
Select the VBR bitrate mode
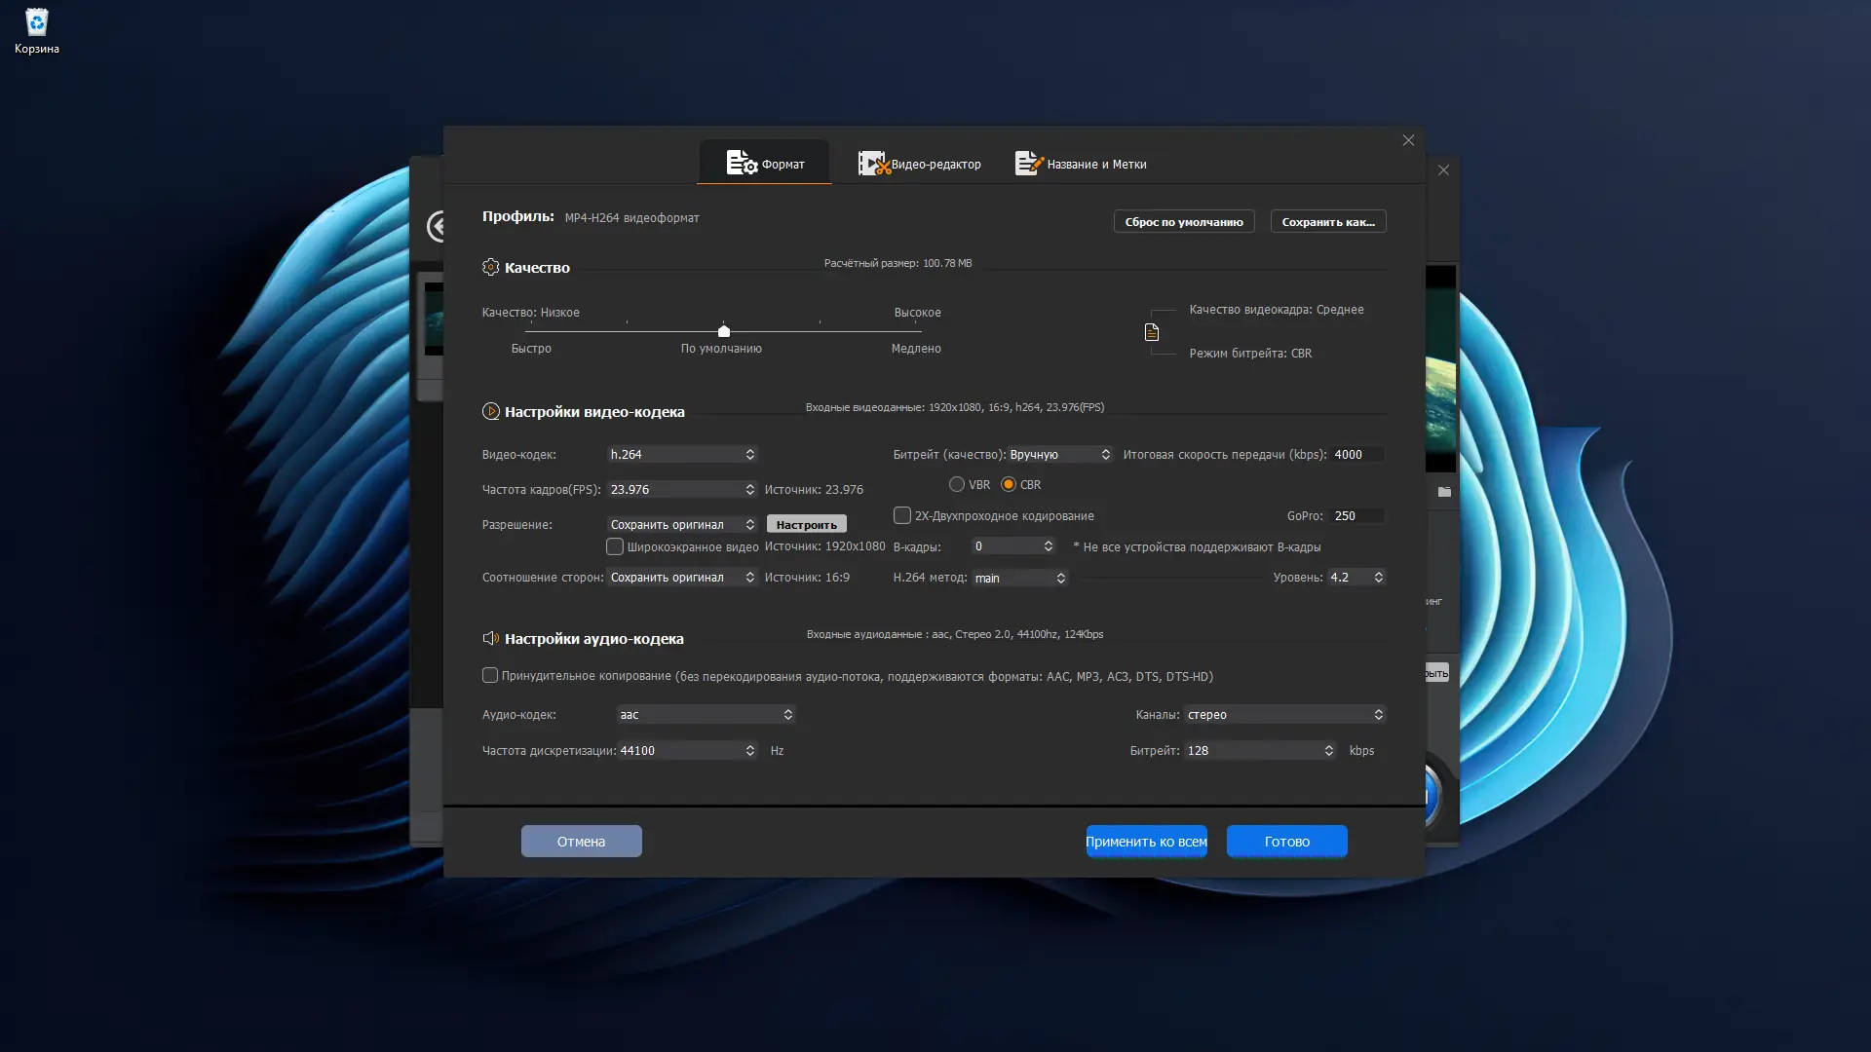point(956,484)
